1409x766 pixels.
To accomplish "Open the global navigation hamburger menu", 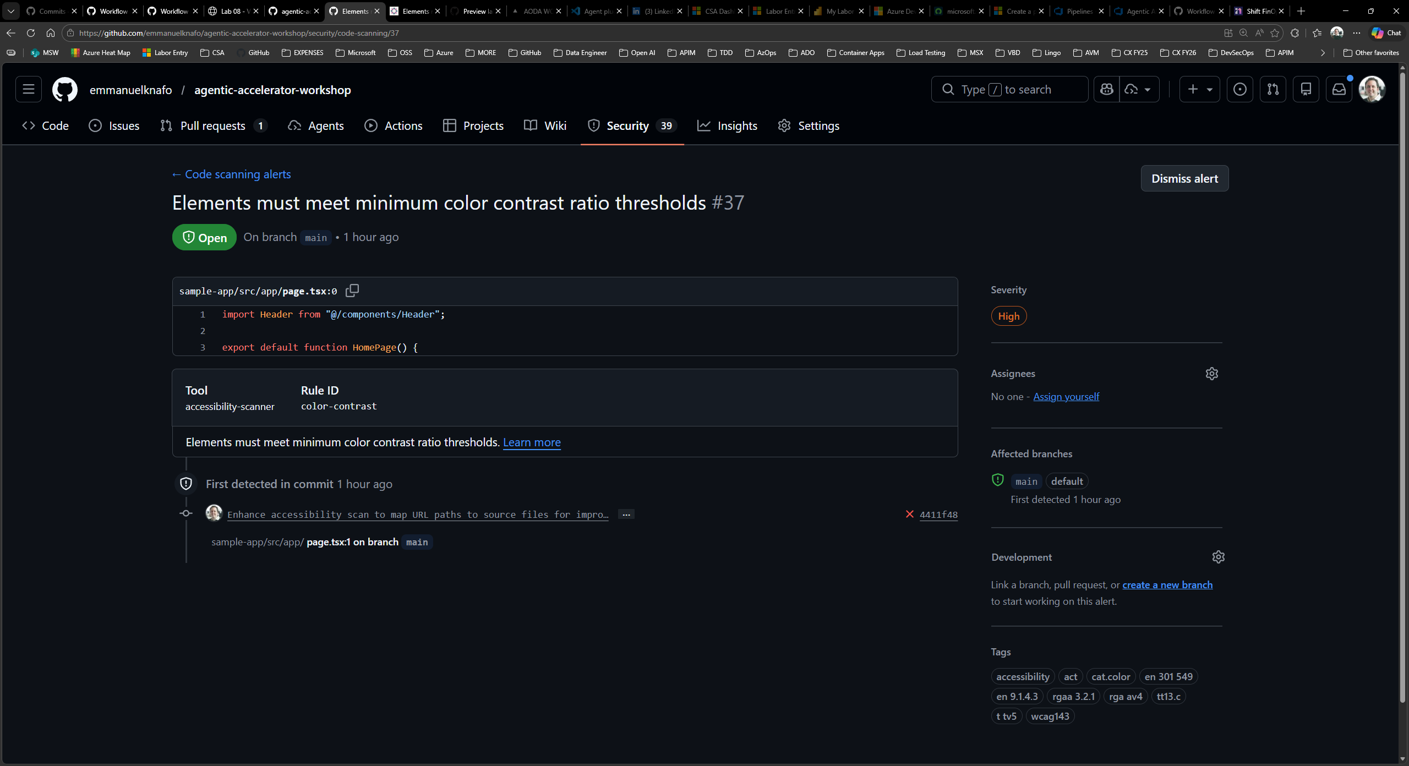I will (28, 89).
